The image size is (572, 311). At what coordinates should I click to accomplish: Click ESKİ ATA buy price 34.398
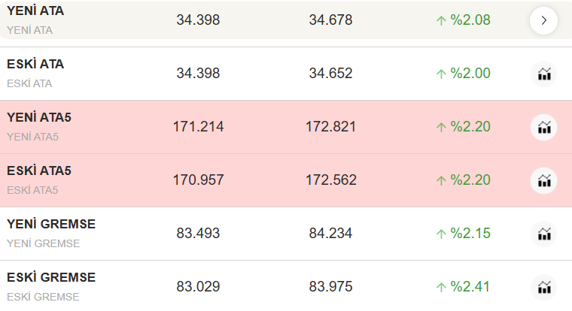[198, 74]
